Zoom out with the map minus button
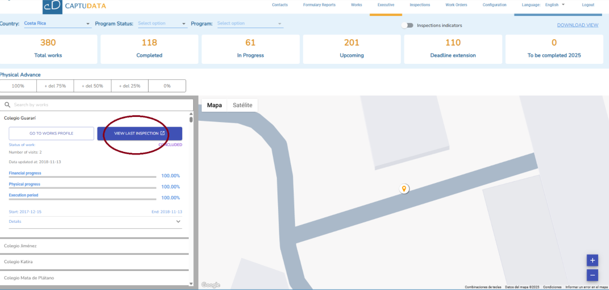This screenshot has height=290, width=609. [x=592, y=275]
